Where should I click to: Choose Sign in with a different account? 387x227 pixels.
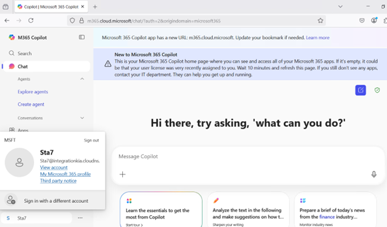click(53, 200)
